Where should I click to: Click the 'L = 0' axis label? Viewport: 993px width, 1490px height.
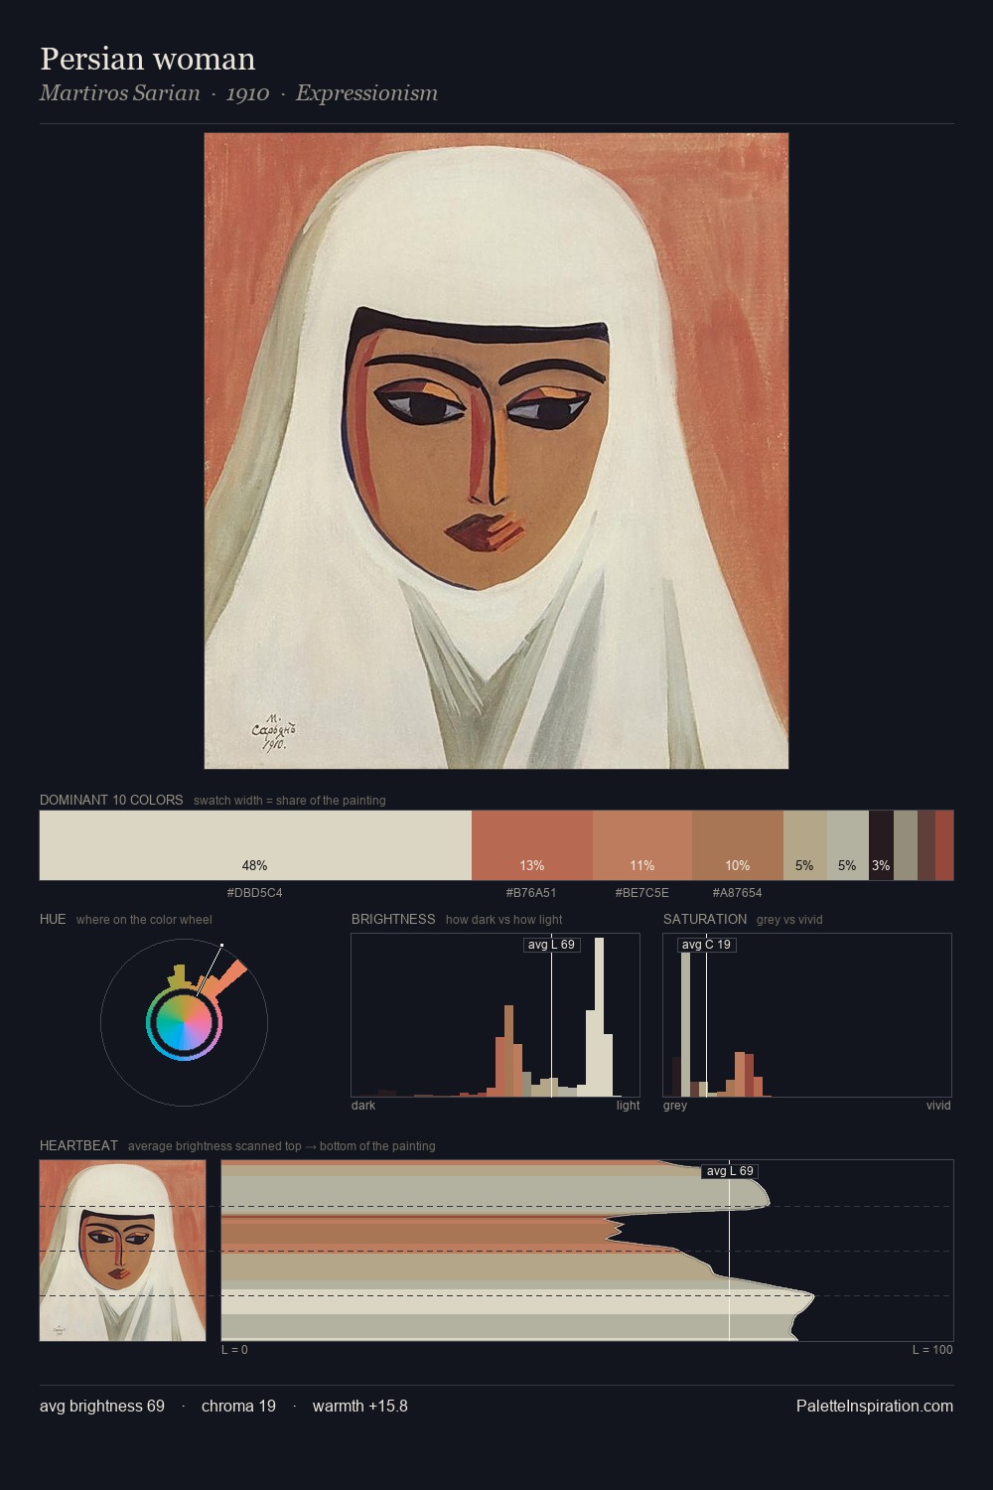(x=234, y=1350)
